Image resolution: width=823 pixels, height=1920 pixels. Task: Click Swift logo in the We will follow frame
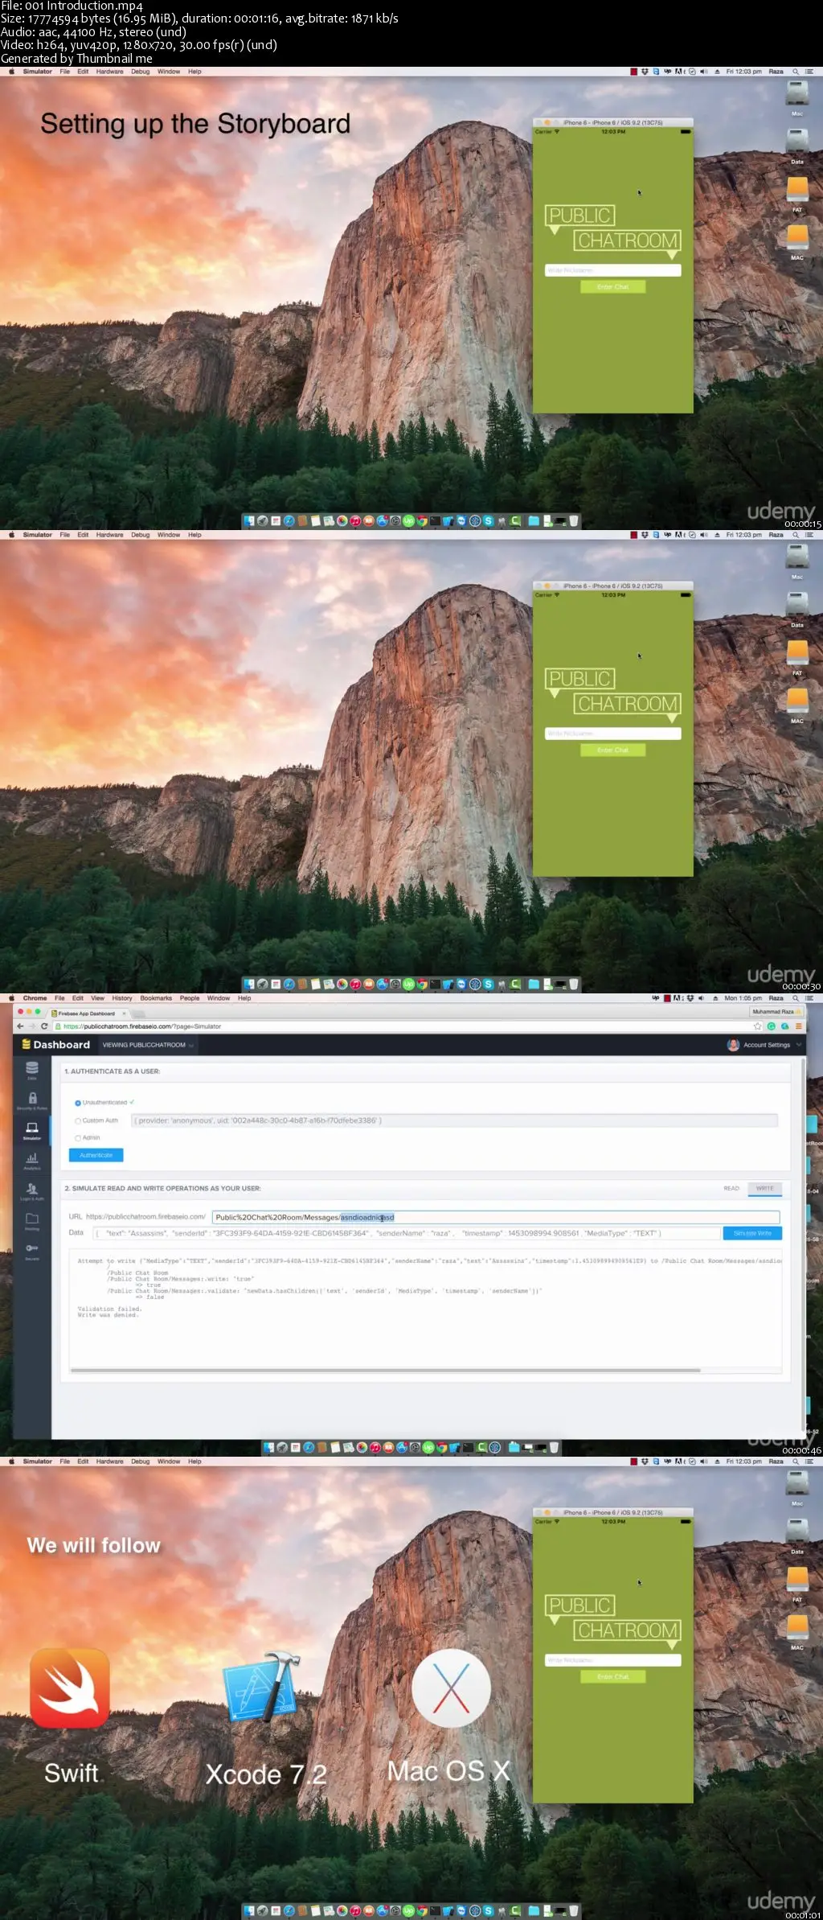(x=70, y=1688)
